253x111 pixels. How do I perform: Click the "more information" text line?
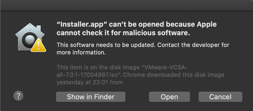pos(81,53)
